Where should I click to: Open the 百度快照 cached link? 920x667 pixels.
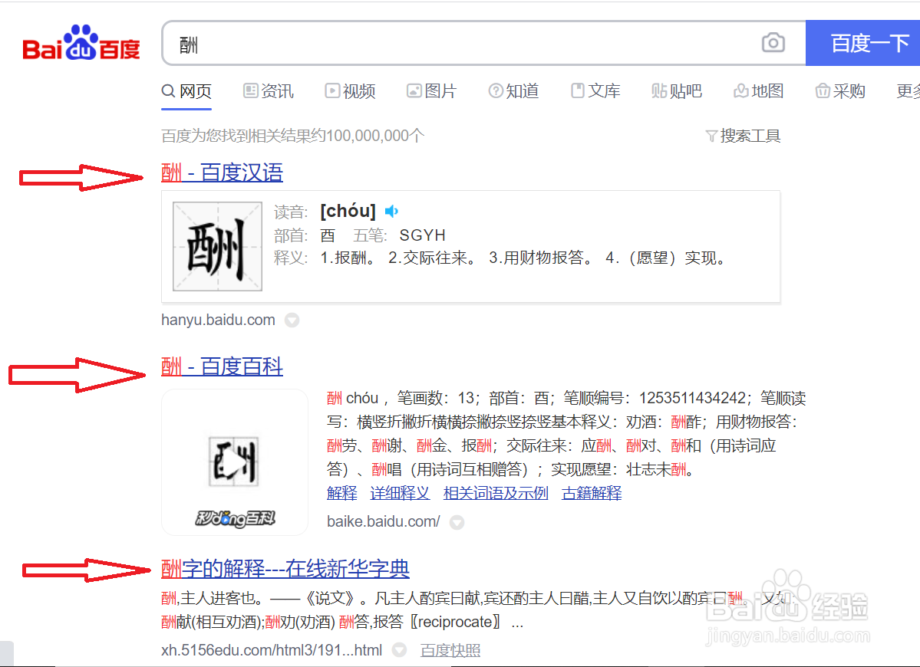click(x=450, y=650)
